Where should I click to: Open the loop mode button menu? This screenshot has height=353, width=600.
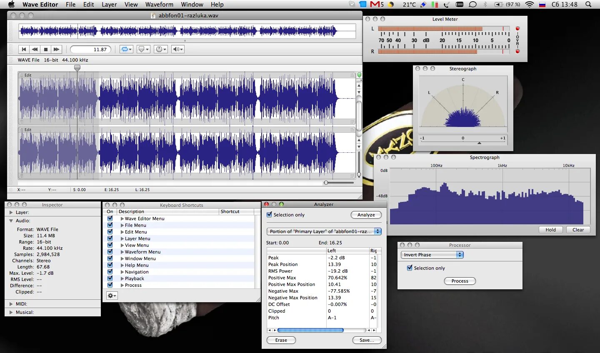point(126,49)
